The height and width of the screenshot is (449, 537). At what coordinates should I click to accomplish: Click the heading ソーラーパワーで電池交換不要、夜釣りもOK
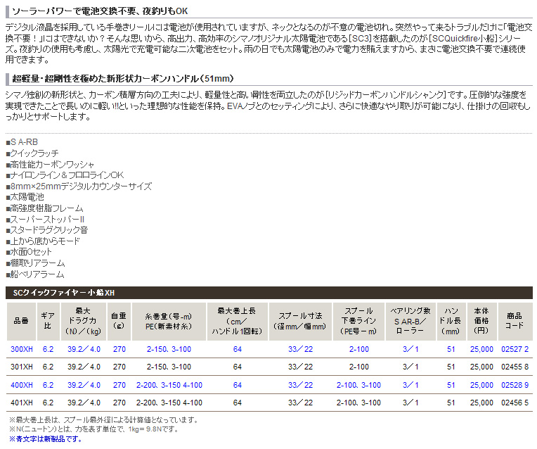(x=100, y=11)
